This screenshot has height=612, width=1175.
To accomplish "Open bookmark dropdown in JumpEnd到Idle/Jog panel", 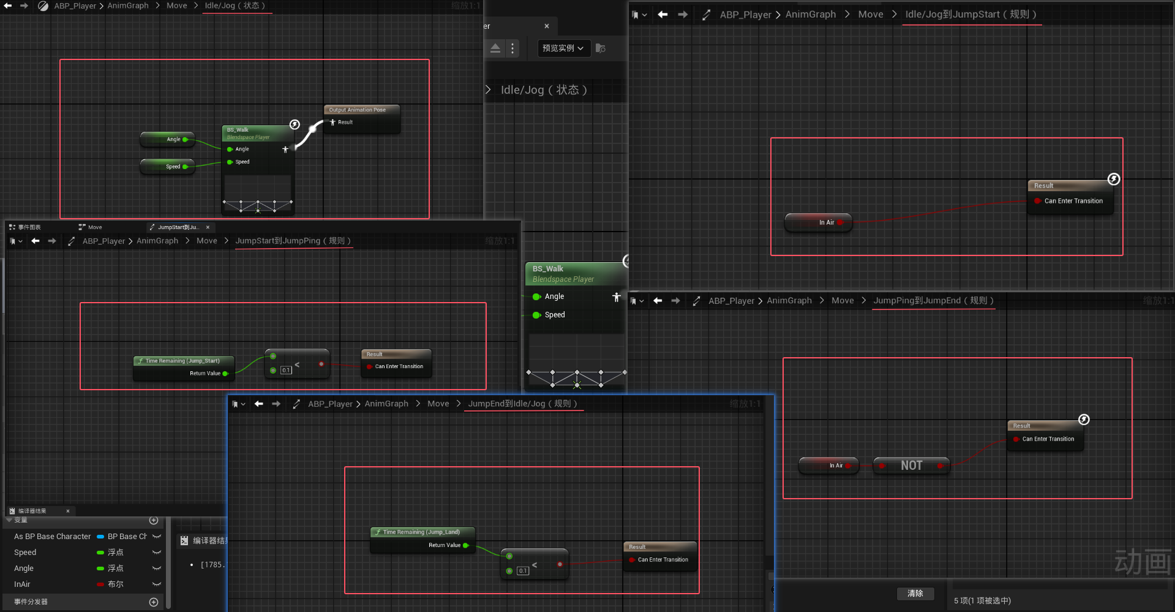I will [x=239, y=404].
